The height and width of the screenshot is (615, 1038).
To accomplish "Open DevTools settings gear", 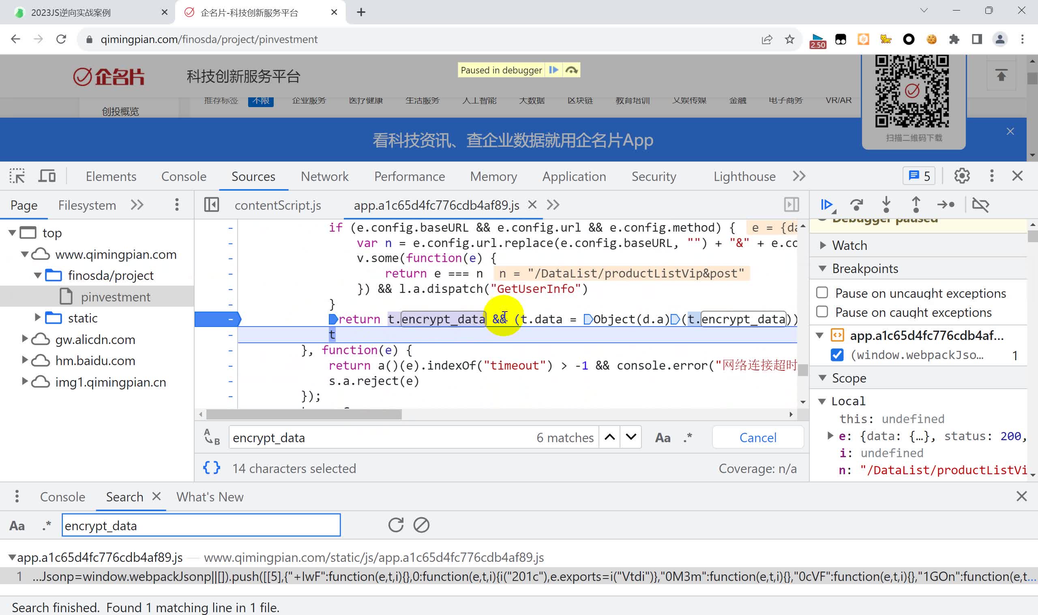I will [962, 176].
